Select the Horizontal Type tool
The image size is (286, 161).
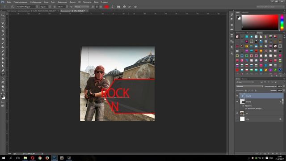point(3,75)
